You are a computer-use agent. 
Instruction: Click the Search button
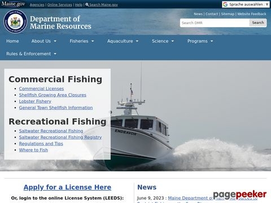pos(258,23)
